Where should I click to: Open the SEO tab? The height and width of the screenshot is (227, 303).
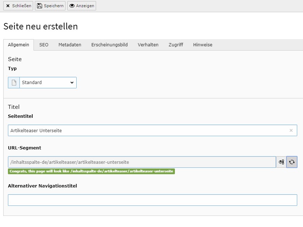(44, 45)
